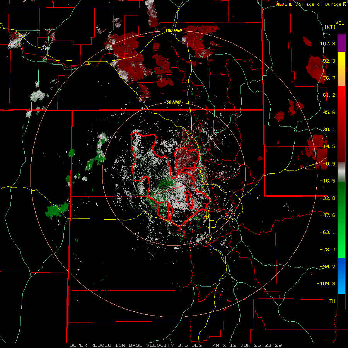348x348 pixels.
Task: Click the -16.5 scale value
Action: tap(328, 181)
